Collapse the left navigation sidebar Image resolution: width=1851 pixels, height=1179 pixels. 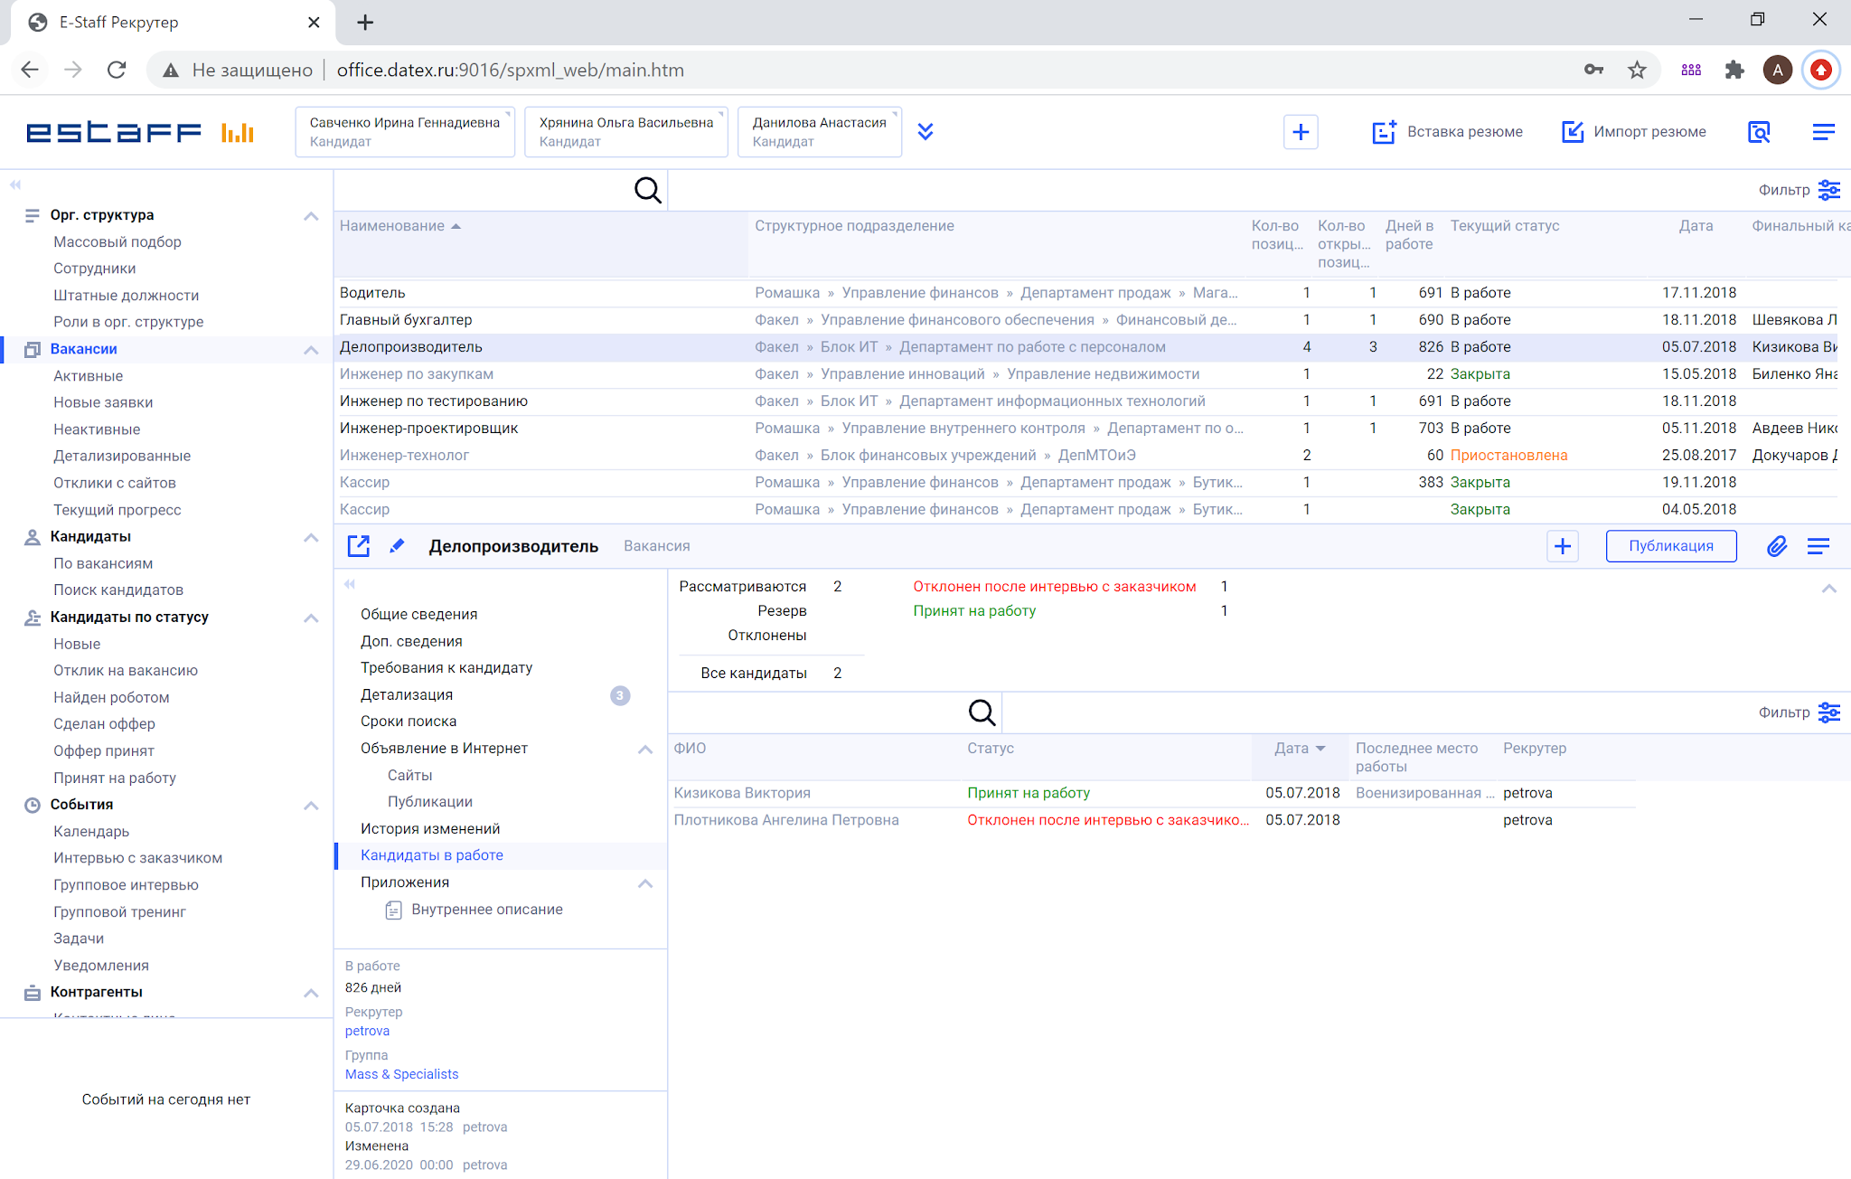(14, 184)
